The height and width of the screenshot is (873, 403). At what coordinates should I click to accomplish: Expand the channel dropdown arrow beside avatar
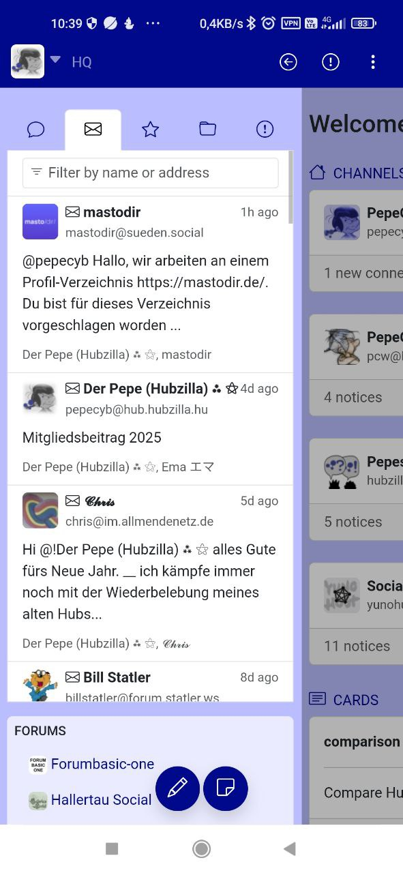coord(56,59)
